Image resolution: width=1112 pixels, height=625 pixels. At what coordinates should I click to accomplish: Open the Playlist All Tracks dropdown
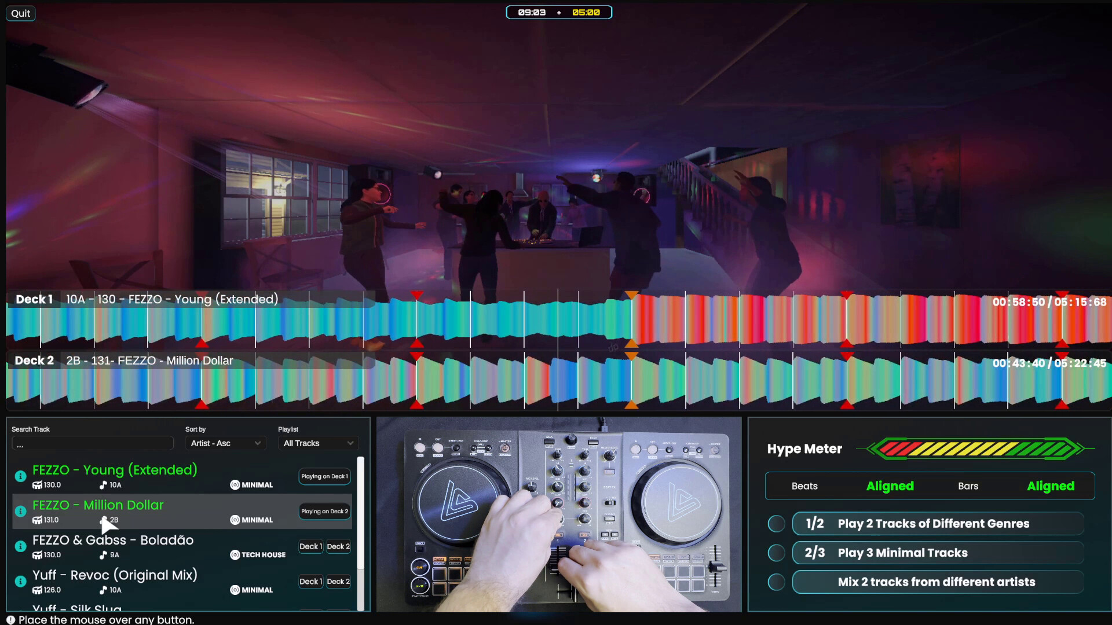[317, 443]
